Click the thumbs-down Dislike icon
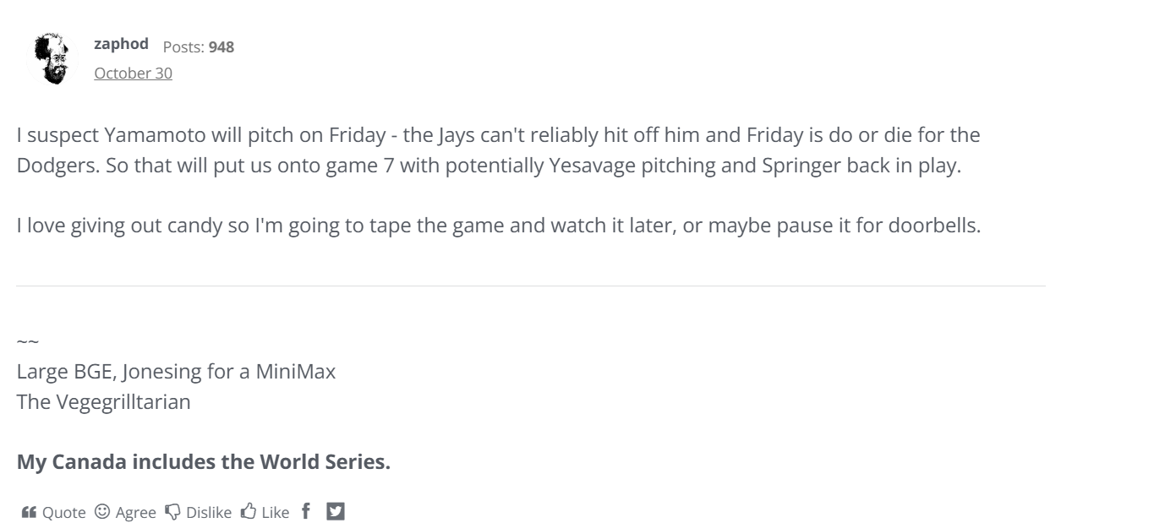 click(x=171, y=512)
